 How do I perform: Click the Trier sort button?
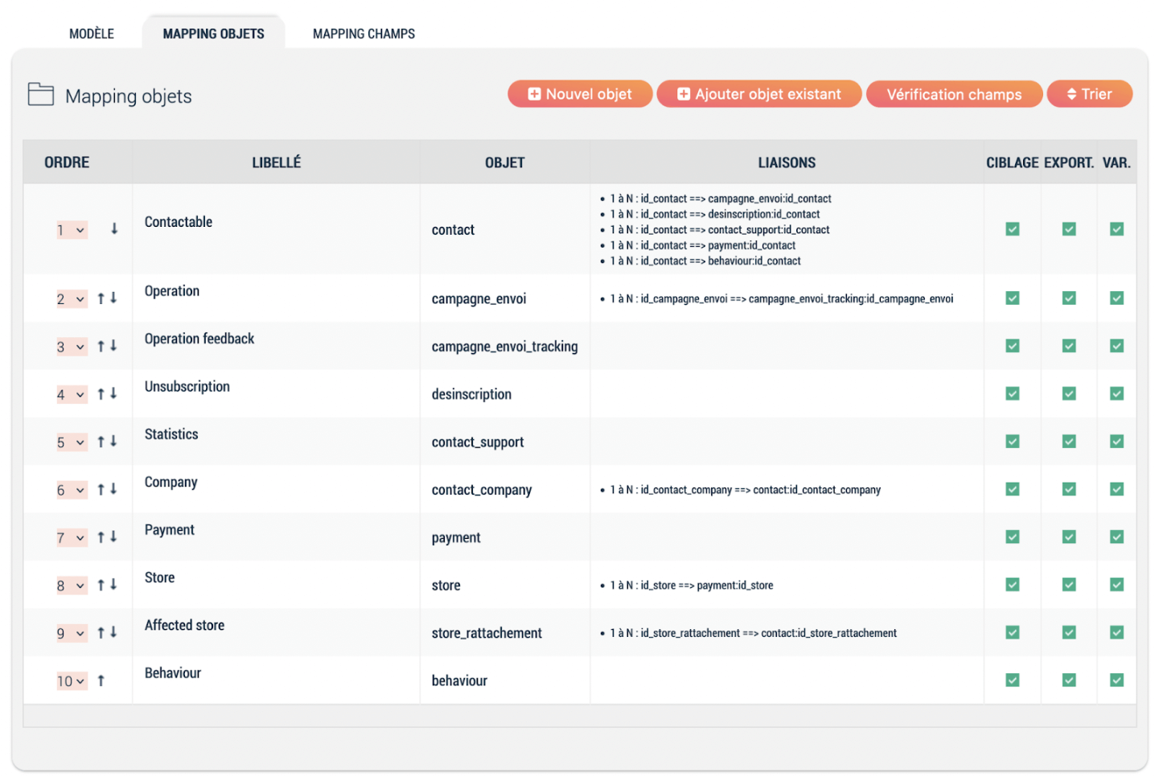(1090, 94)
